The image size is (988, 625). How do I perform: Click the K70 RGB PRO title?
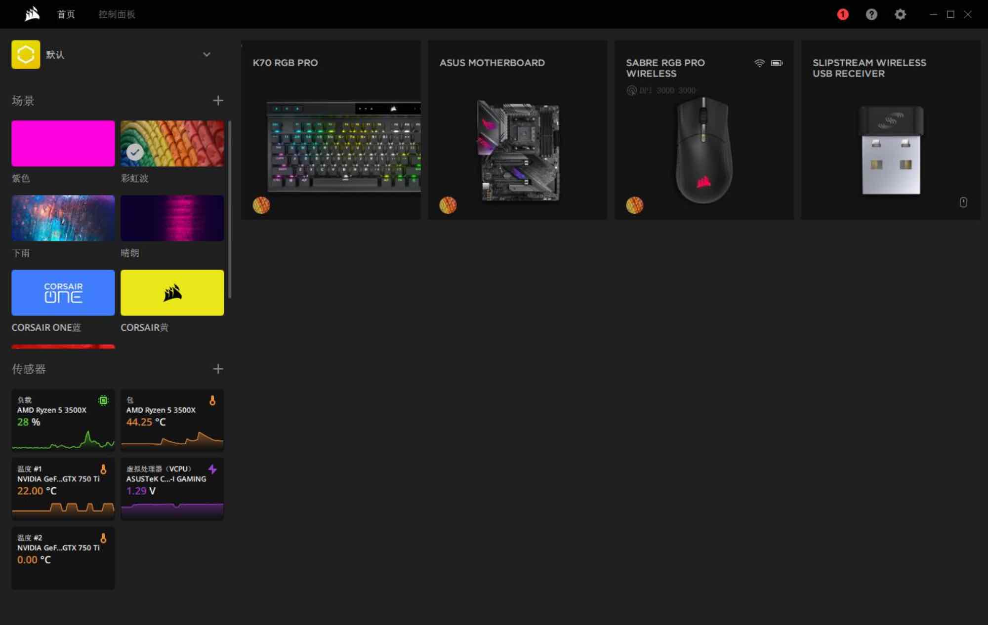286,63
